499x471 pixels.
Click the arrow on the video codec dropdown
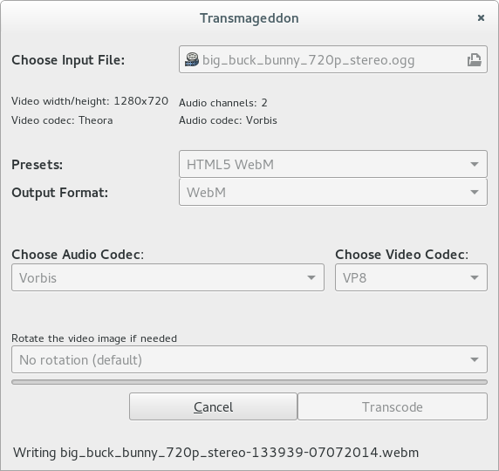coord(475,277)
